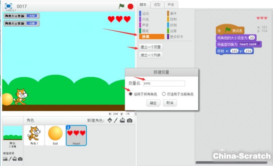Click 确定 button in new variable dialog
This screenshot has height=166, width=273.
click(x=153, y=103)
